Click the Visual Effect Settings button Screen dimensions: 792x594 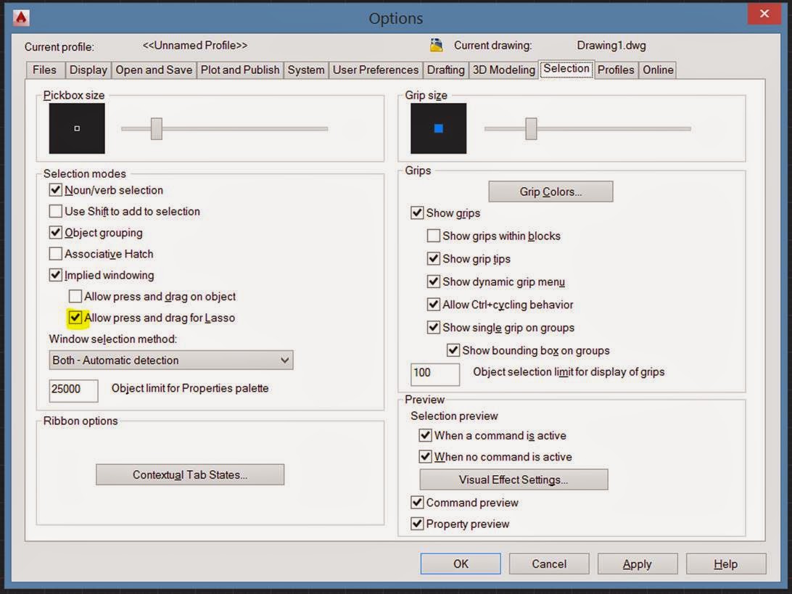point(513,479)
